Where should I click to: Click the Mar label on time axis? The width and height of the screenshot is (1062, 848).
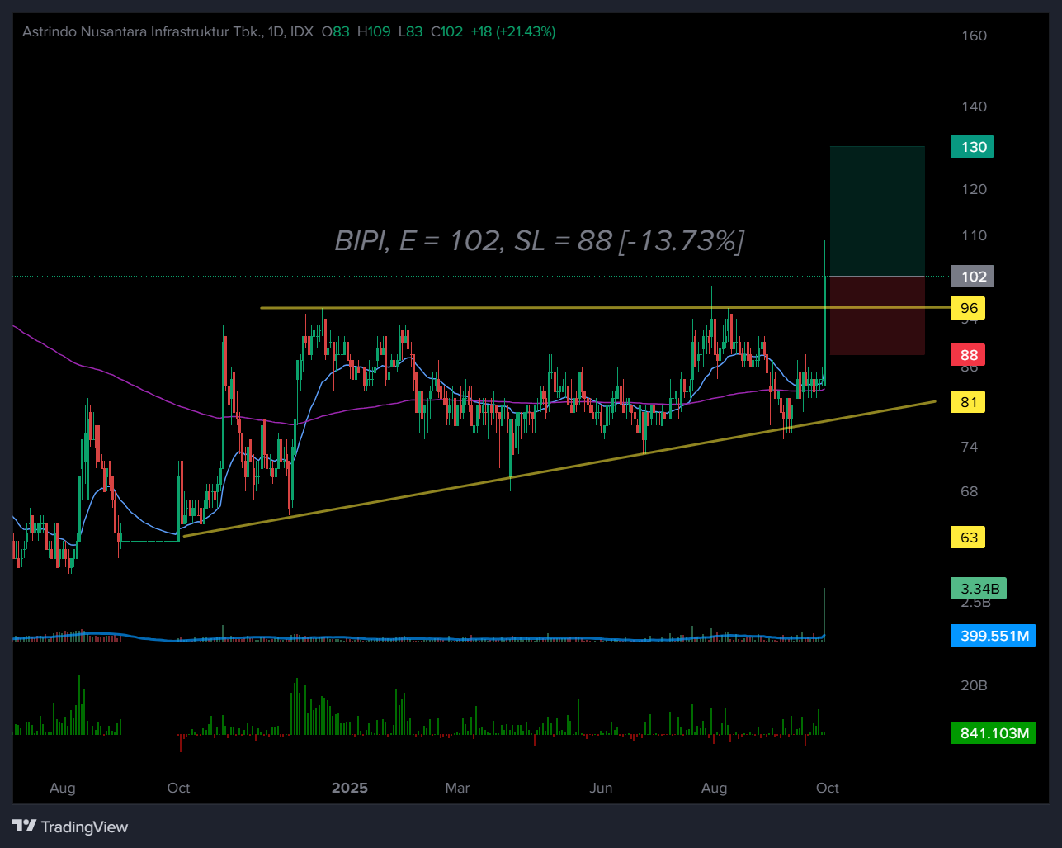click(x=457, y=788)
